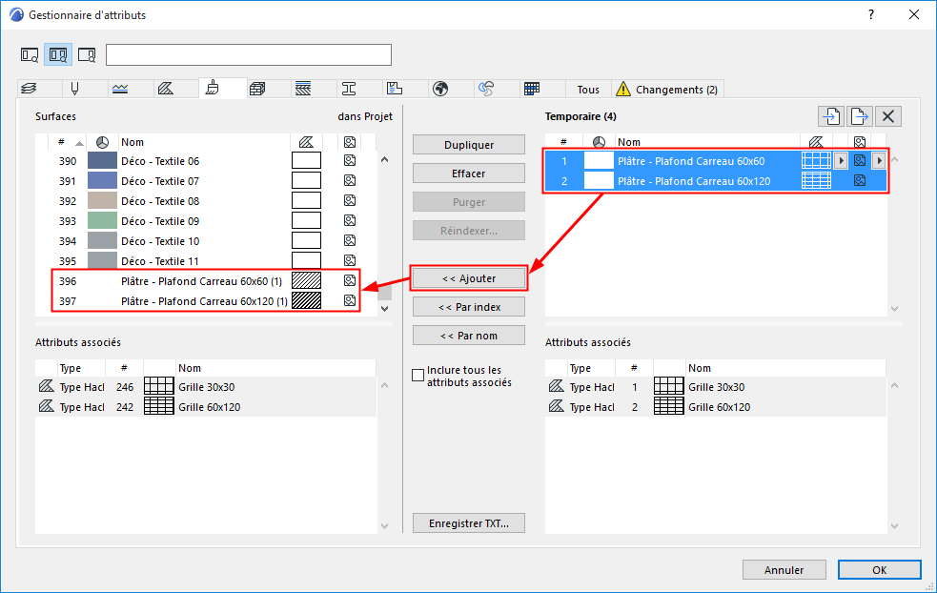Viewport: 937px width, 593px height.
Task: Enable Inclure tous les attributs associés checkbox
Action: coord(418,375)
